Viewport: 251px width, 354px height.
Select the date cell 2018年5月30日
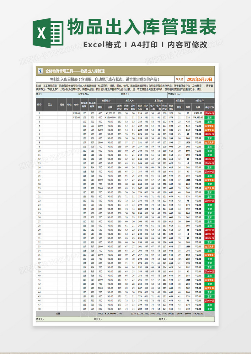point(199,79)
